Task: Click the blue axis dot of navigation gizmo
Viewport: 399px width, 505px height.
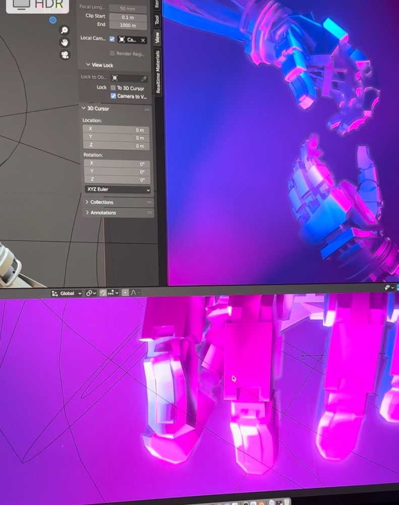Action: [x=53, y=20]
